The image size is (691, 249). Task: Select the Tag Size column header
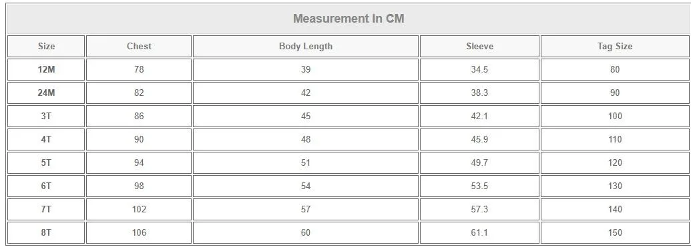click(x=615, y=46)
